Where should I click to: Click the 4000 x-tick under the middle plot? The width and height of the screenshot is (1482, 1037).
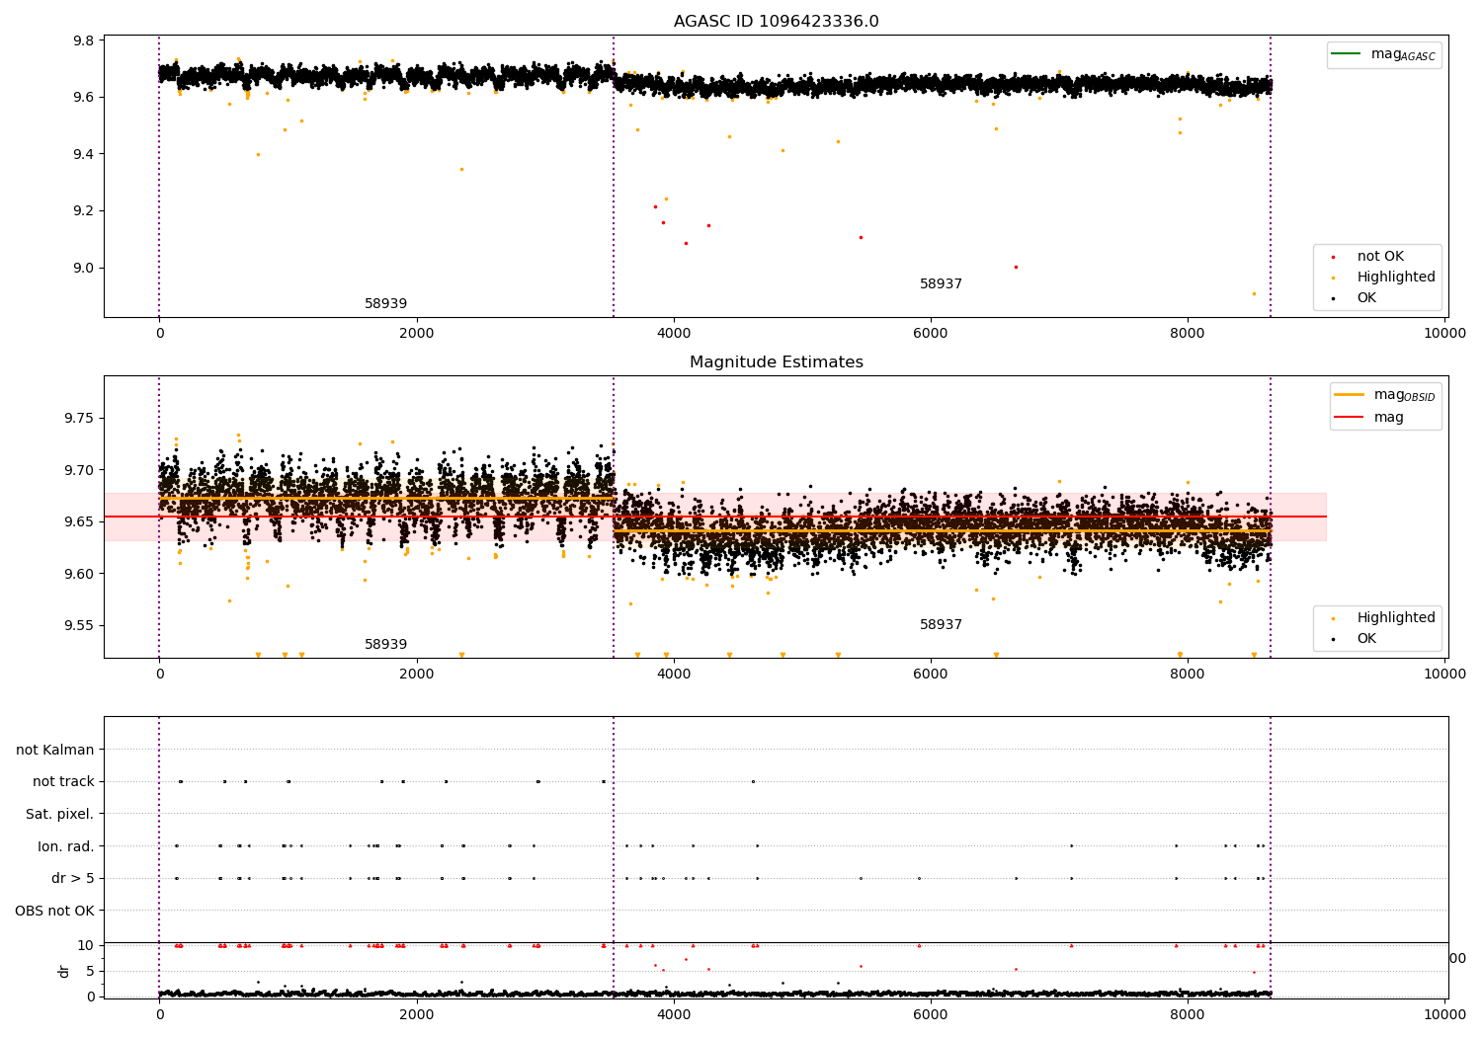pos(674,674)
